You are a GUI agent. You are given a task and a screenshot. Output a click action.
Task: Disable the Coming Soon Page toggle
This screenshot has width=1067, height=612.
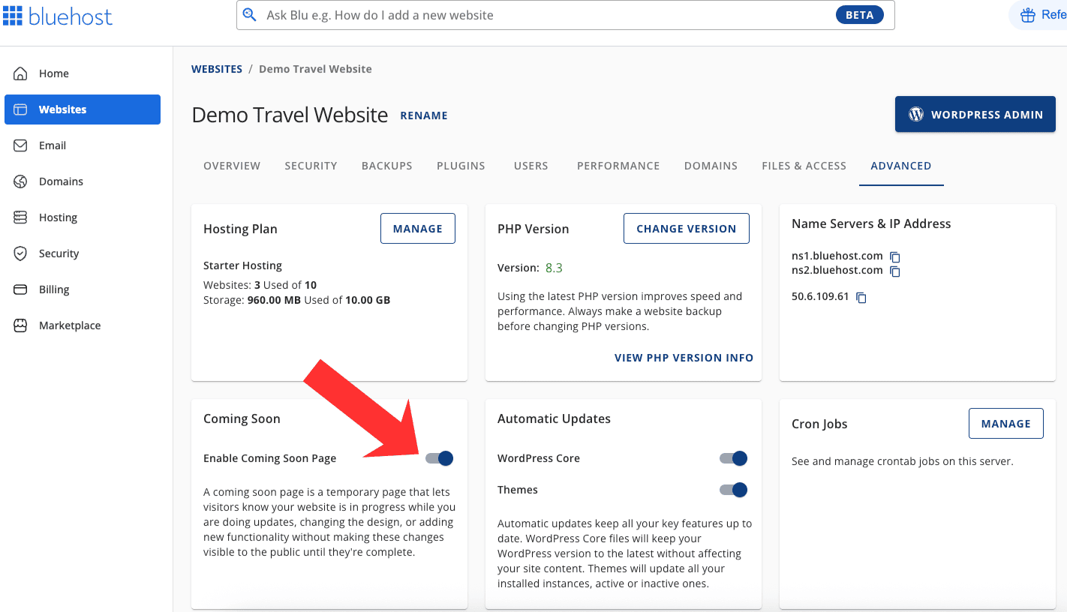[440, 458]
